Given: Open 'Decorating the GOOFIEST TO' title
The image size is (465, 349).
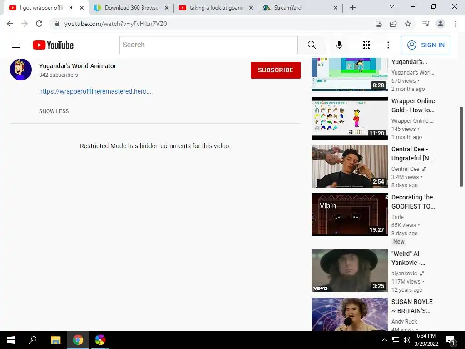Looking at the screenshot, I should [x=413, y=202].
